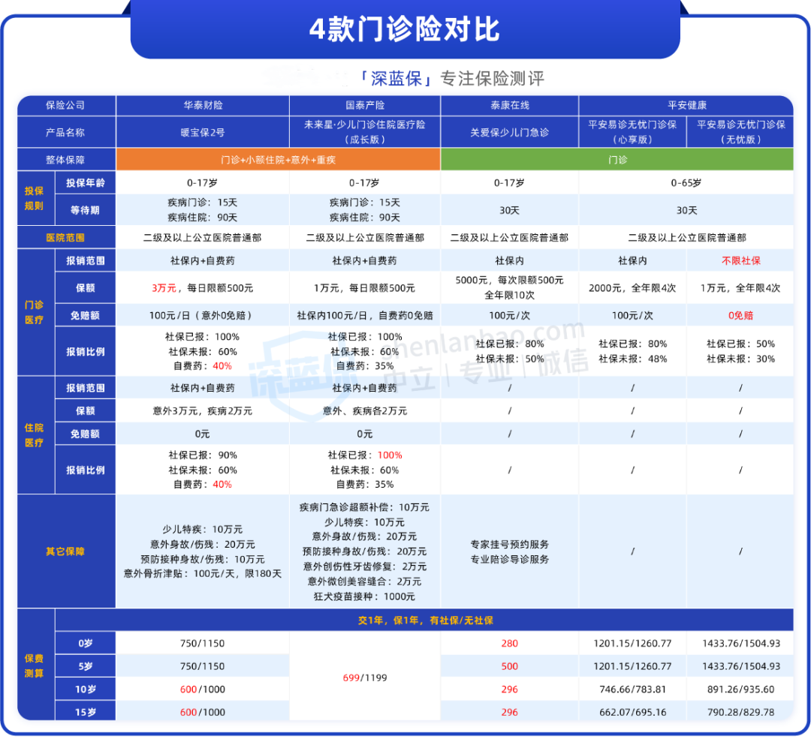The width and height of the screenshot is (811, 739).
Task: Click the green "门诊" coverage banner
Action: [x=617, y=160]
